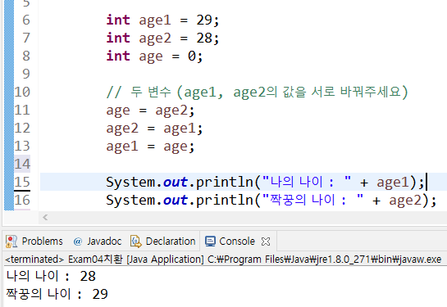
Task: Click line number 6 in gutter
Action: click(26, 20)
